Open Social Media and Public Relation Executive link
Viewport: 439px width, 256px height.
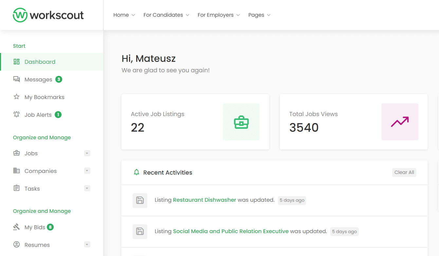click(230, 231)
